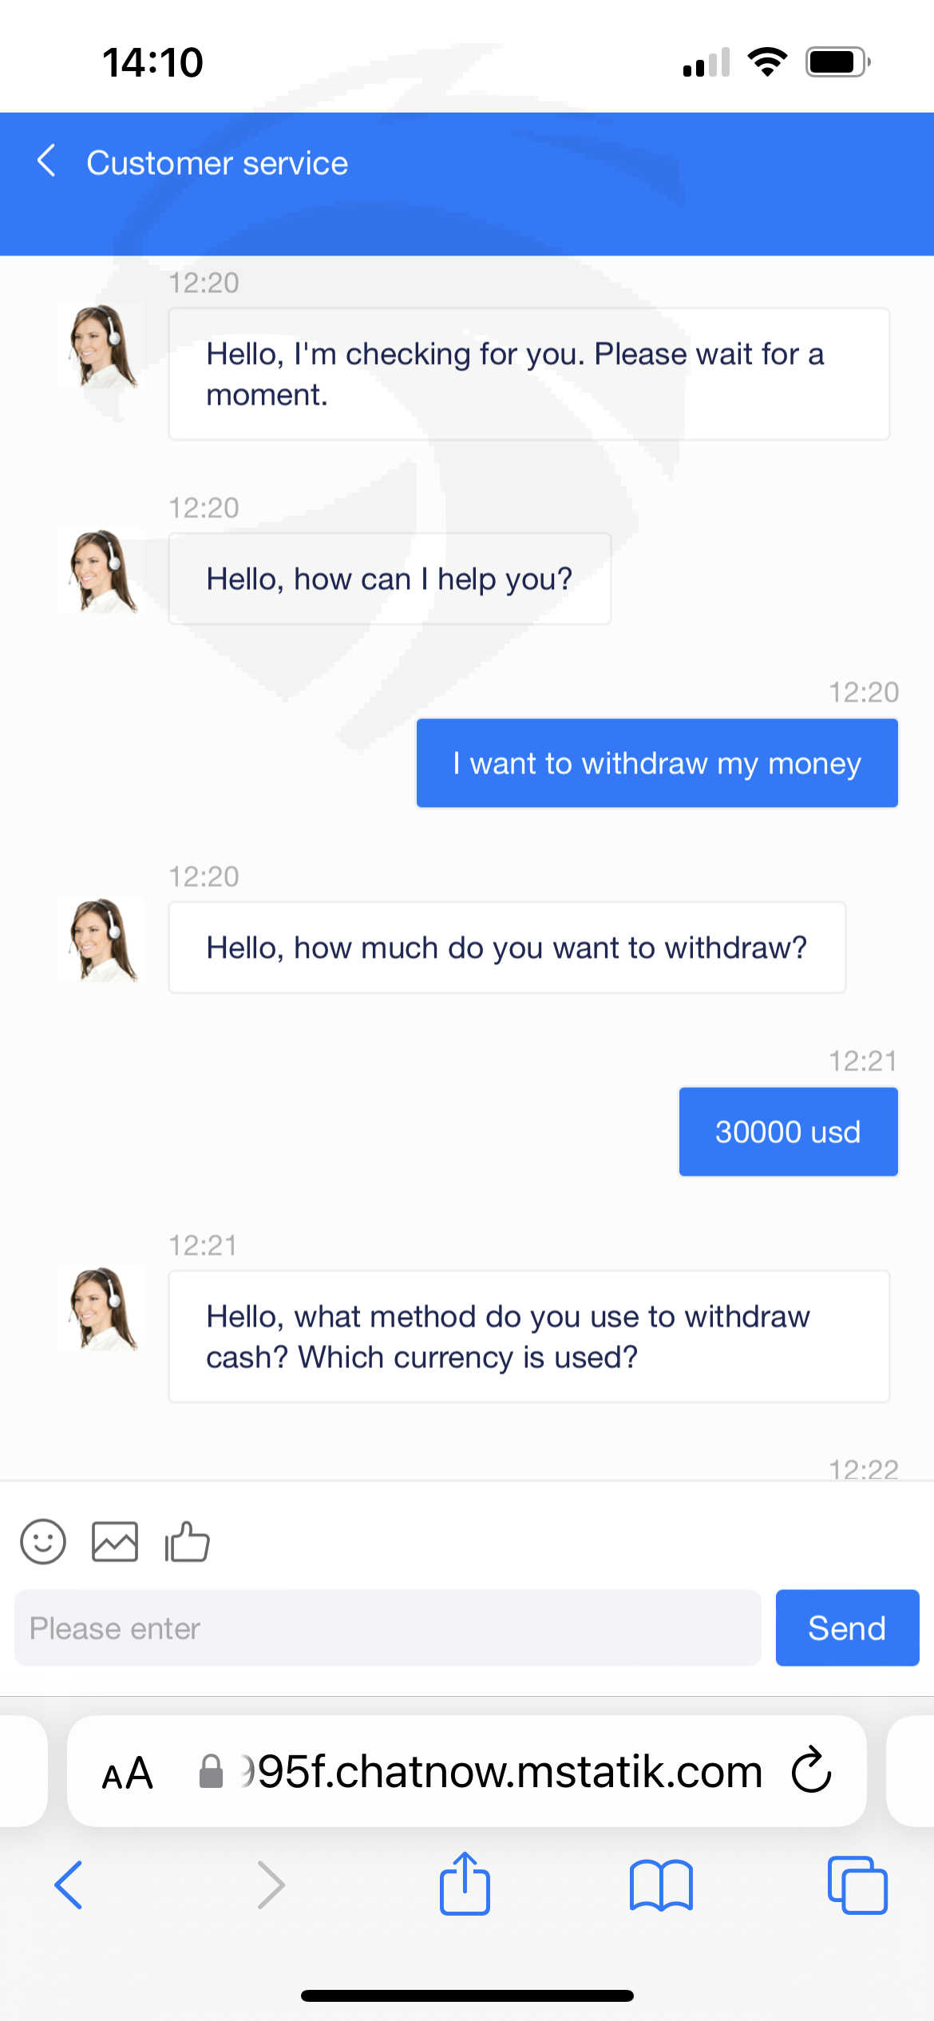Tap the "Which currency is used?" message

pyautogui.click(x=528, y=1336)
